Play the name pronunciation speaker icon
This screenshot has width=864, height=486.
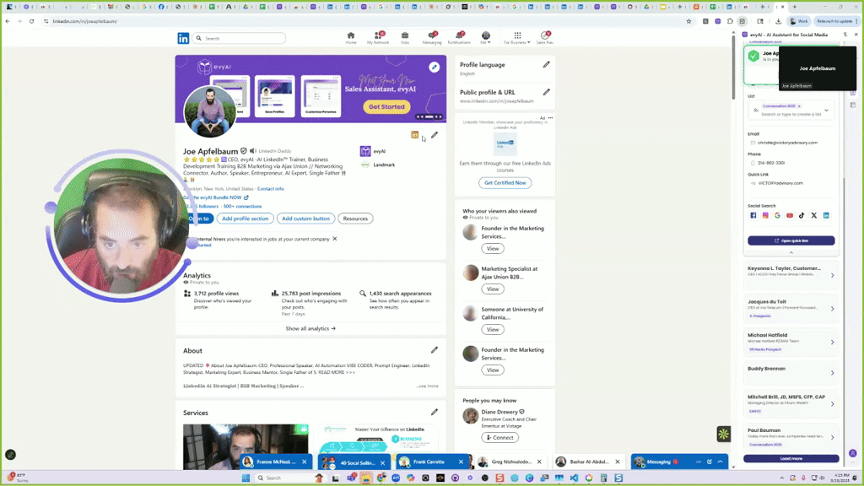click(x=253, y=151)
